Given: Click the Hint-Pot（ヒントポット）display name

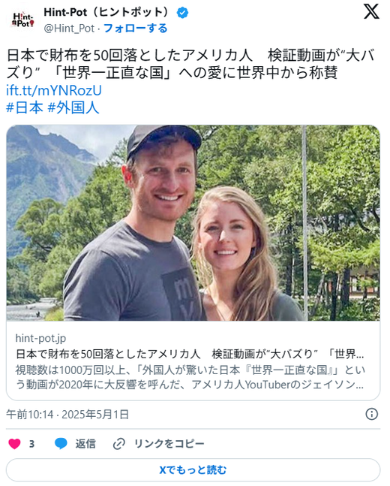Looking at the screenshot, I should tap(107, 13).
